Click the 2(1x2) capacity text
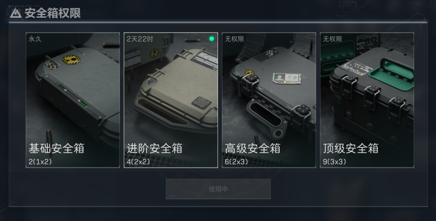 (x=40, y=162)
